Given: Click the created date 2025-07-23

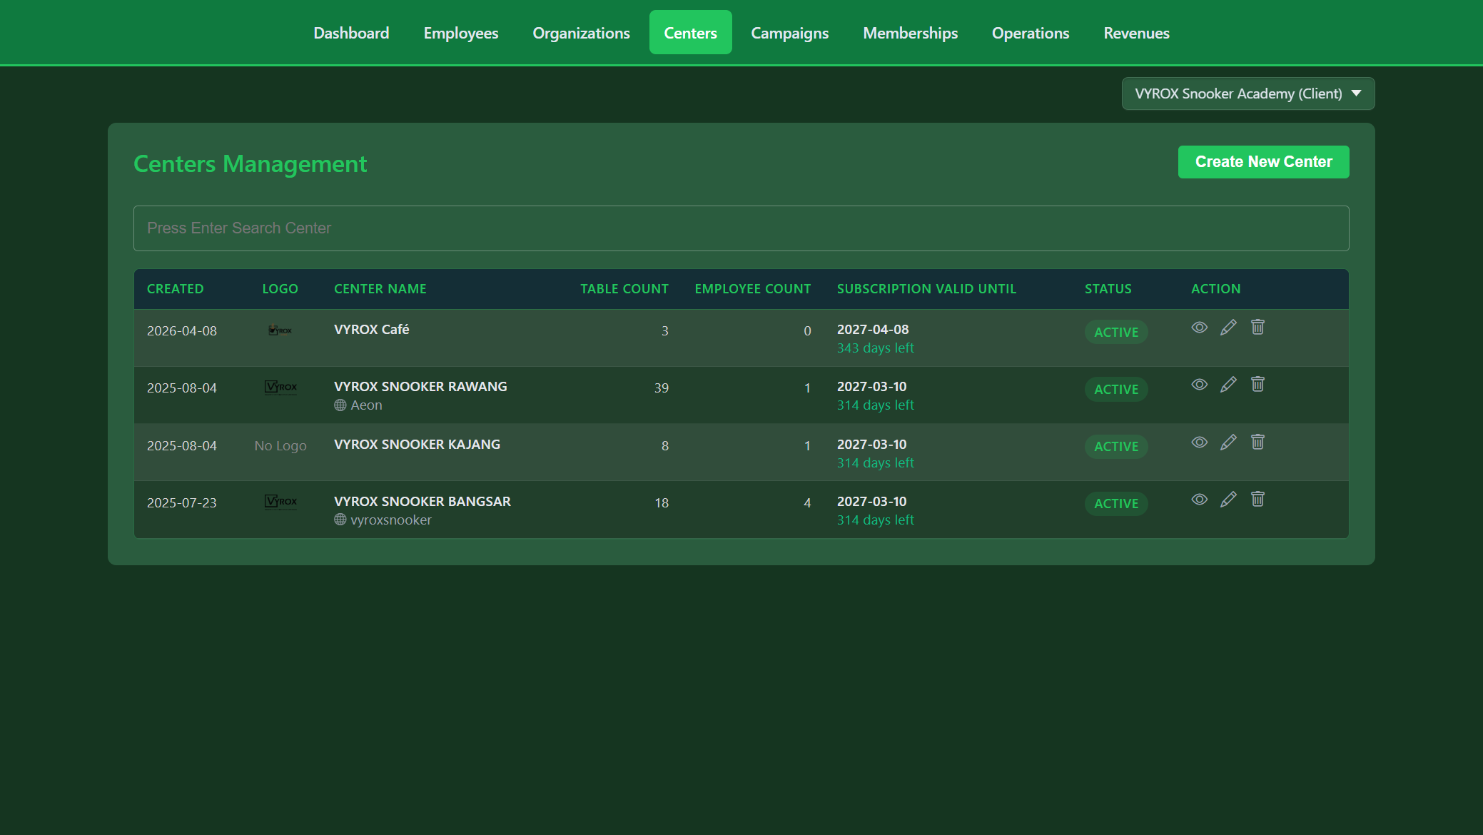Looking at the screenshot, I should [182, 503].
